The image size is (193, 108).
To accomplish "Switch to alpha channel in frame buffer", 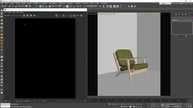I will tap(35, 16).
